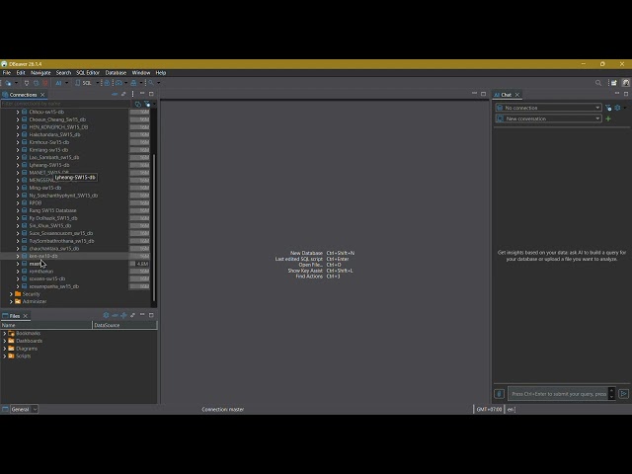This screenshot has height=474, width=632.
Task: Select Kimhour-Sw15-db in the tree
Action: pyautogui.click(x=49, y=142)
